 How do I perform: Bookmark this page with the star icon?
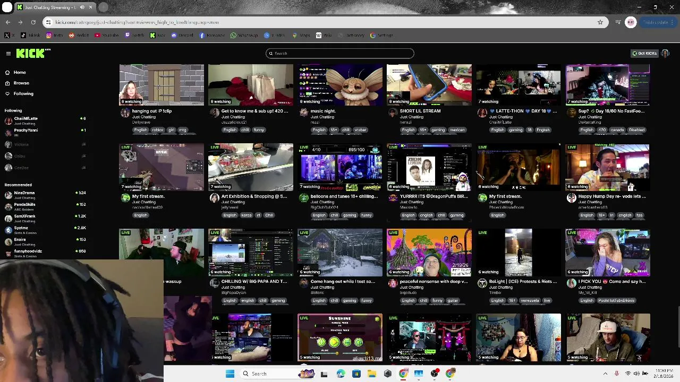point(600,22)
